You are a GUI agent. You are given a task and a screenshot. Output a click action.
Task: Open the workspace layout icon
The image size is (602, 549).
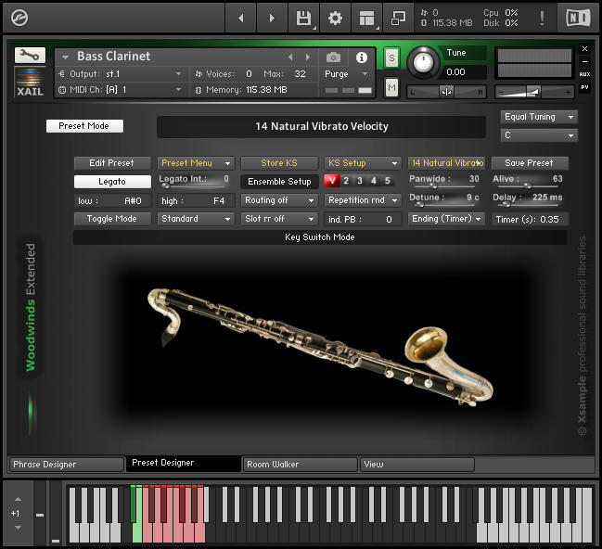tap(366, 18)
